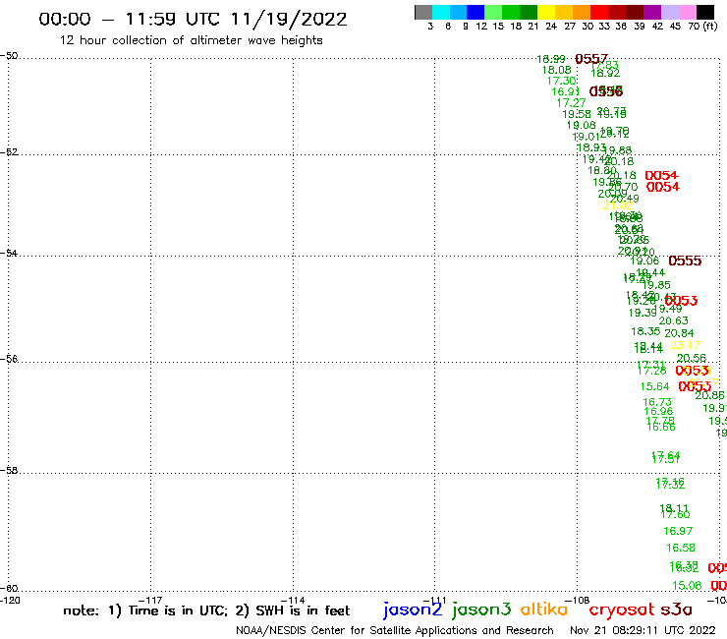Click the yellow wave height value 21.02
Image resolution: width=727 pixels, height=639 pixels.
pos(618,205)
